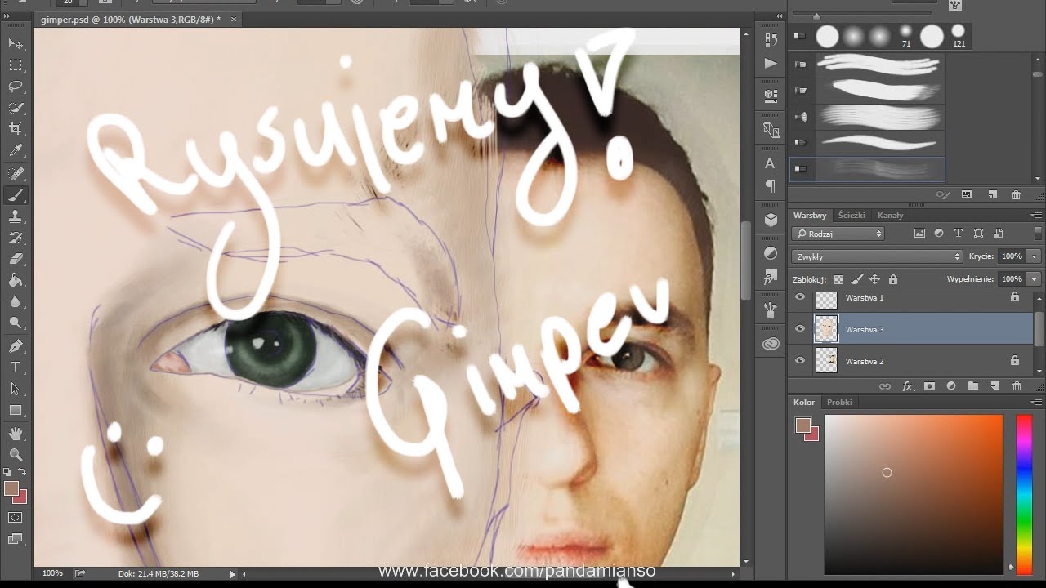Select the Paint Bucket tool

(16, 281)
